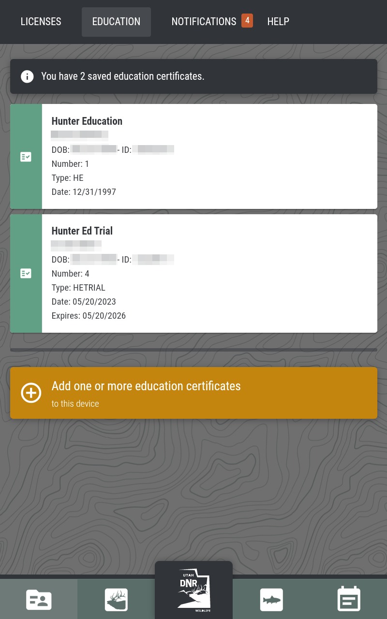Open the Hunter Ed Trial certificate title

pos(82,231)
